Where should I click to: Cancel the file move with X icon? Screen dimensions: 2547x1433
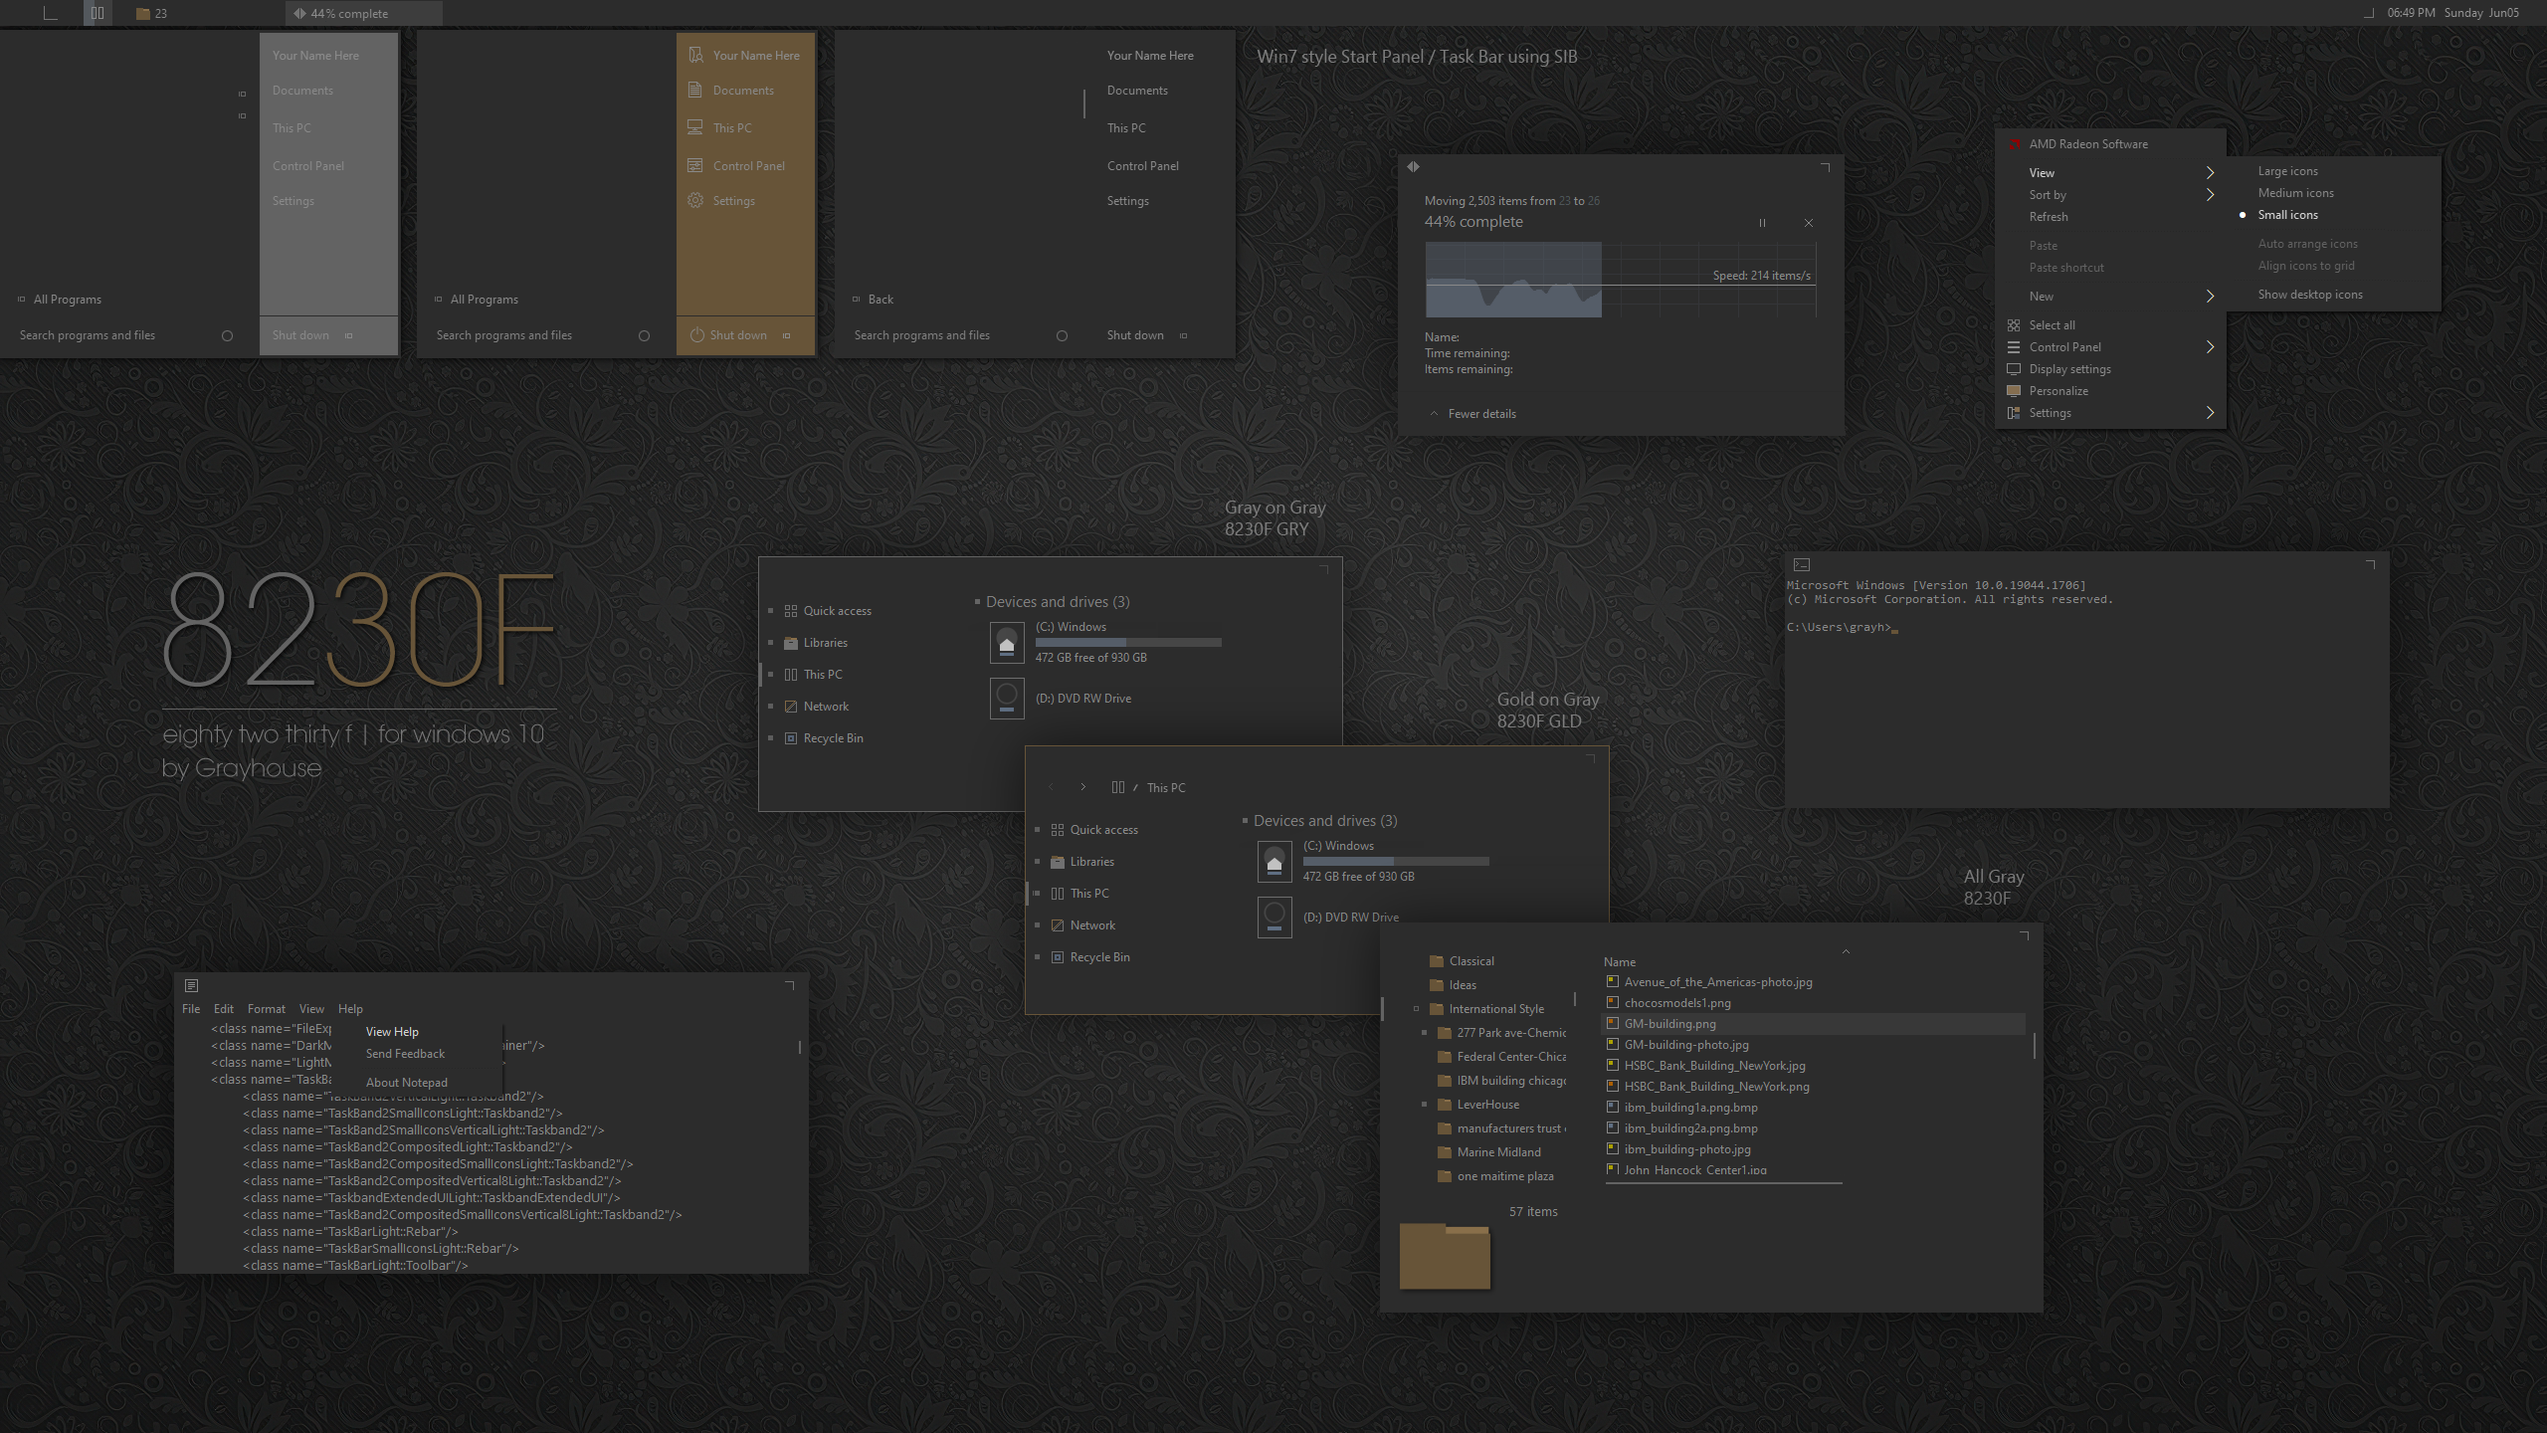(x=1809, y=223)
